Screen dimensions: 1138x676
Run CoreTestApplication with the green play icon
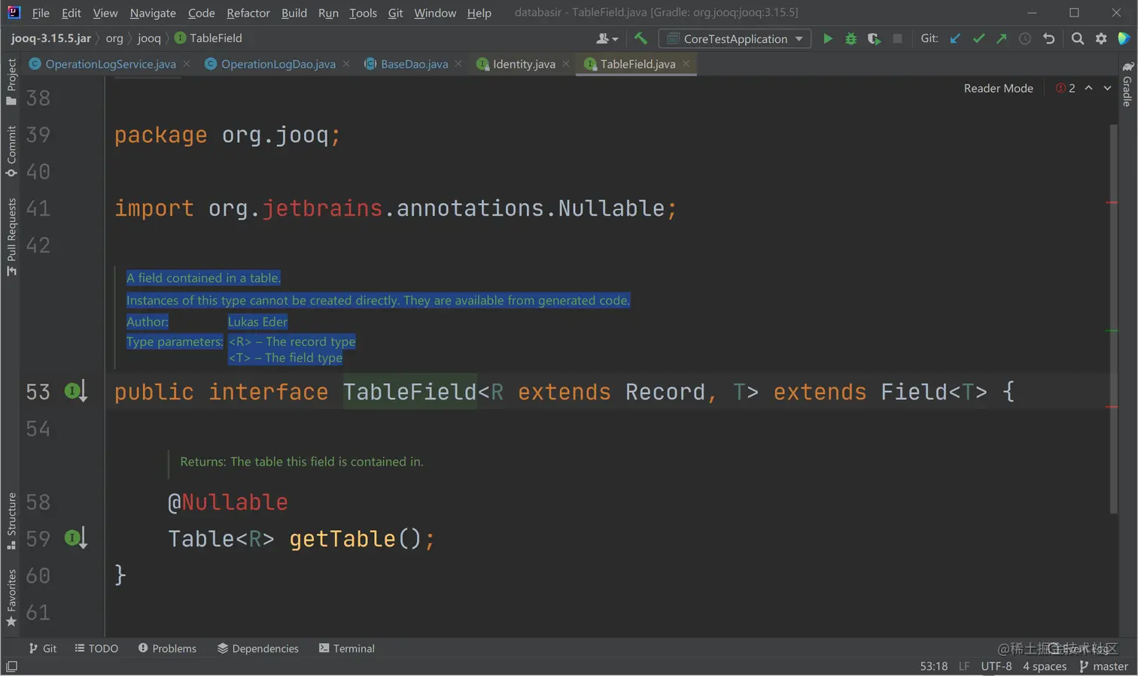click(828, 38)
